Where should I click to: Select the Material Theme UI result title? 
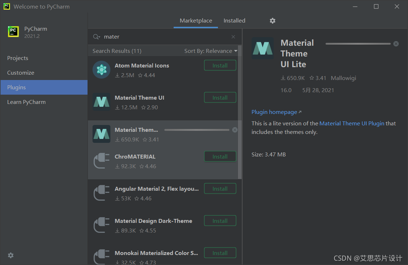139,98
